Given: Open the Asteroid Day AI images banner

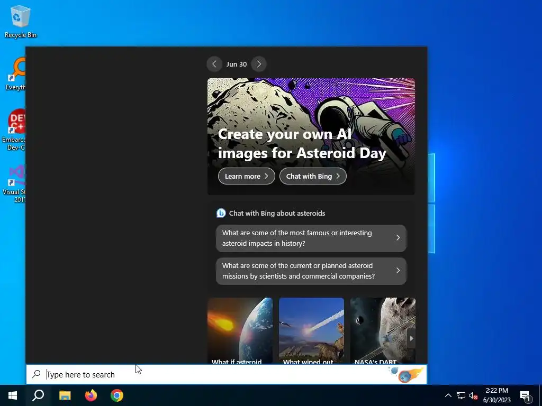Looking at the screenshot, I should (311, 136).
